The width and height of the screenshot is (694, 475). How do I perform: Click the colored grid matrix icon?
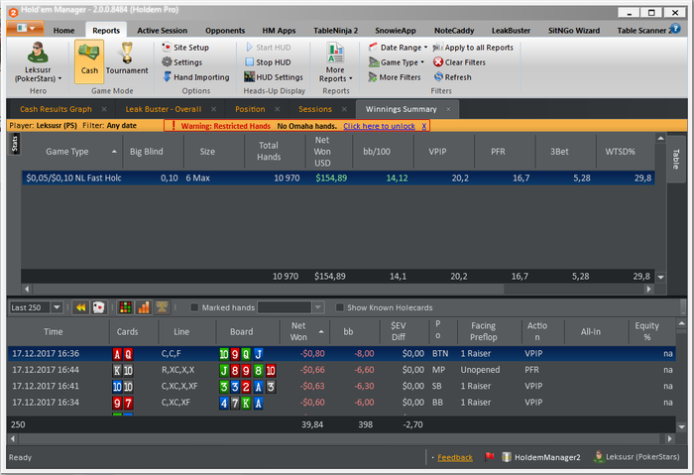pos(125,307)
